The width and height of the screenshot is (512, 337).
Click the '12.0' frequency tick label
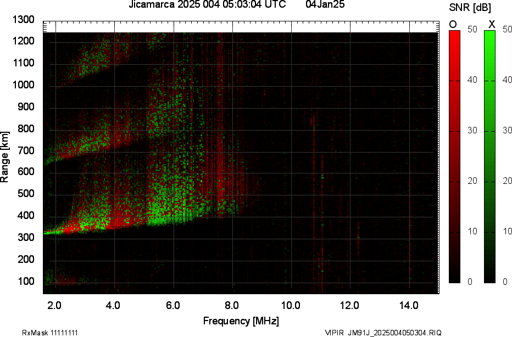point(350,306)
